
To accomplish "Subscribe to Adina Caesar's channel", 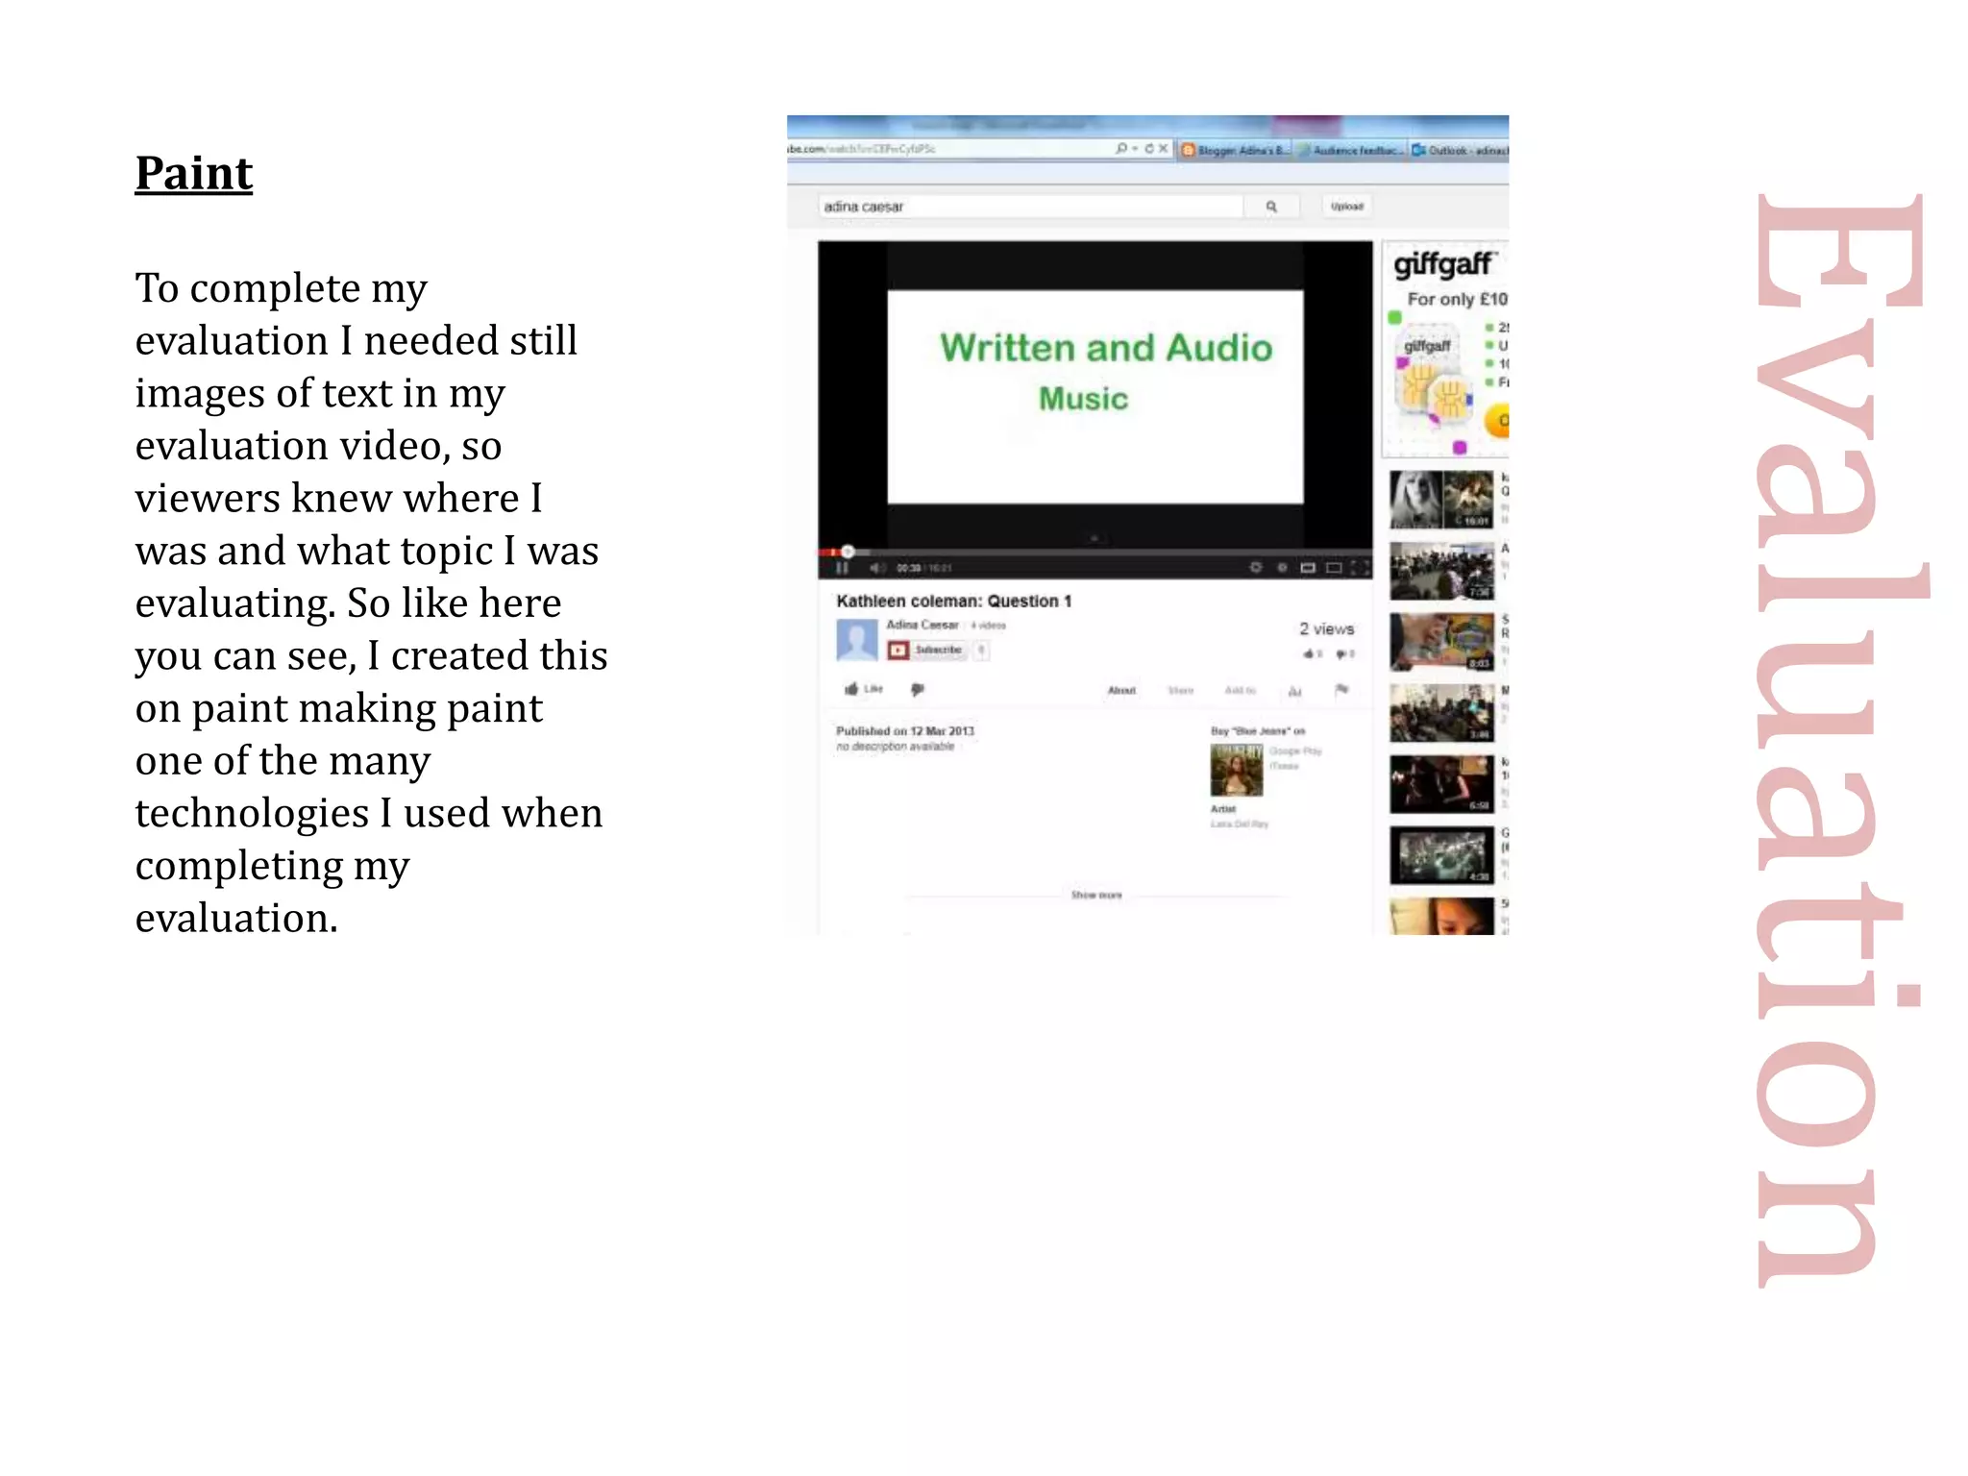I will pyautogui.click(x=926, y=651).
